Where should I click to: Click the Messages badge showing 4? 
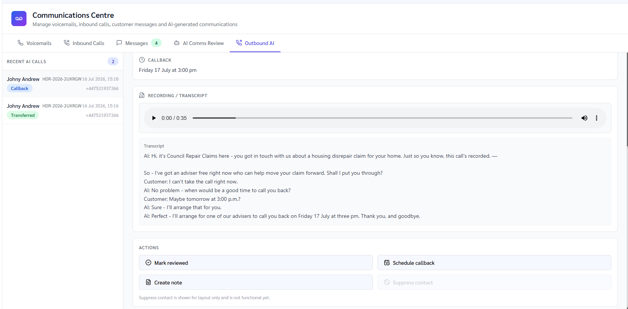156,43
